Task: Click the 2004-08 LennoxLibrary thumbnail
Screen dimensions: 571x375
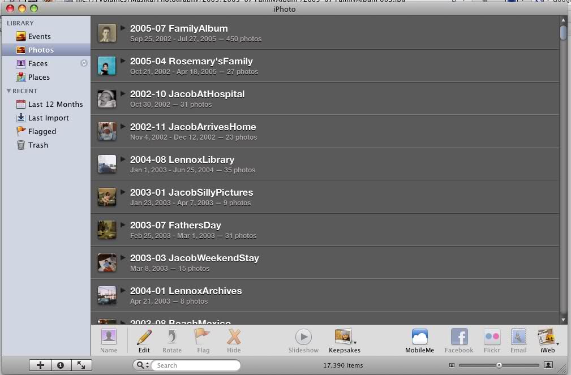Action: click(x=107, y=164)
